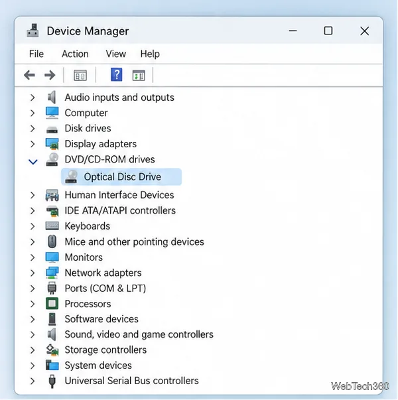Image resolution: width=398 pixels, height=400 pixels.
Task: Click the Disk drives icon
Action: tap(52, 130)
